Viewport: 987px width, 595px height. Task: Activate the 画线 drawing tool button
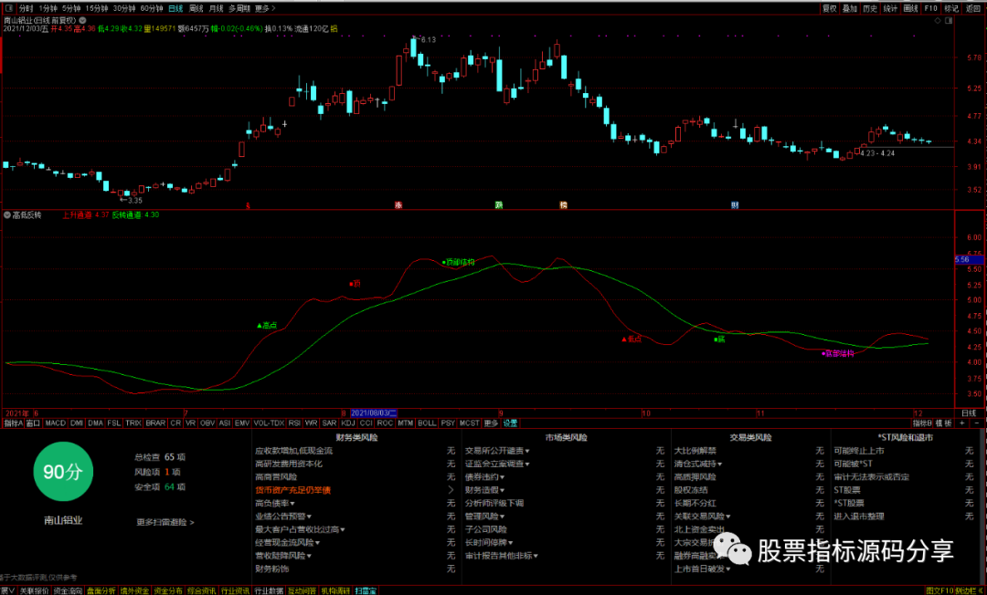(910, 8)
